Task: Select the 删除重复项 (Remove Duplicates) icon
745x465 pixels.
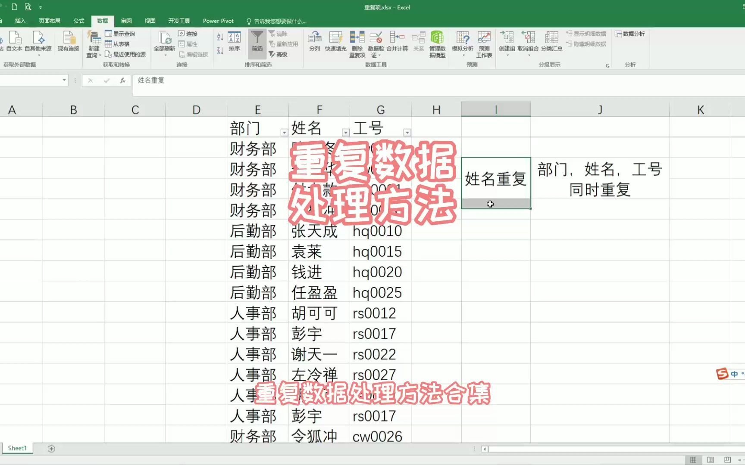Action: [357, 43]
